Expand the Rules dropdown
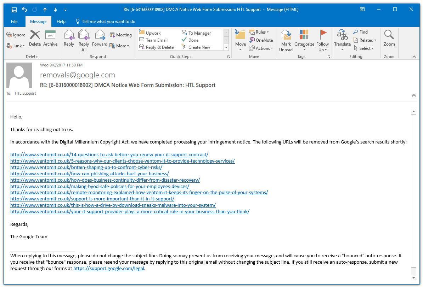Image resolution: width=423 pixels, height=287 pixels. 259,32
